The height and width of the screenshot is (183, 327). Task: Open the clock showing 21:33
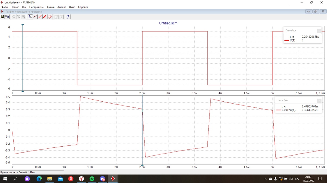tap(308, 179)
